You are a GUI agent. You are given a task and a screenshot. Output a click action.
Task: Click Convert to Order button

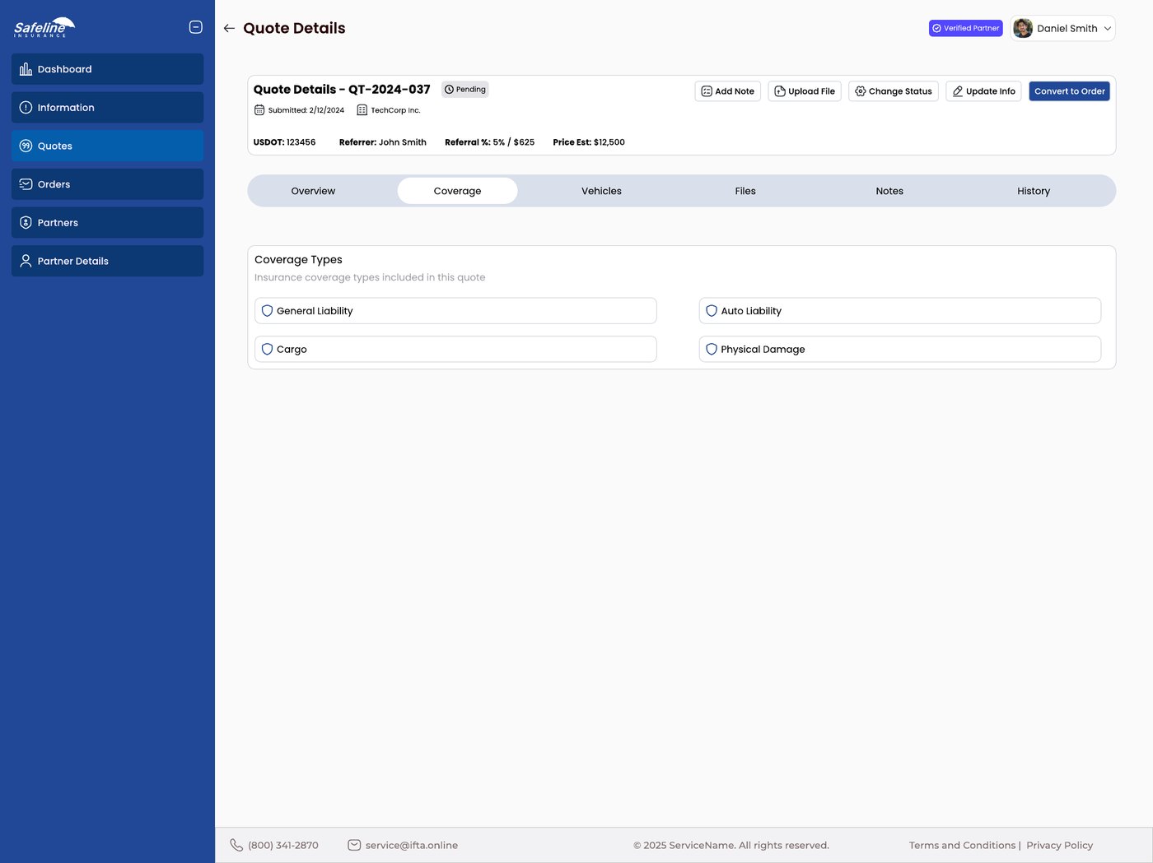1070,91
